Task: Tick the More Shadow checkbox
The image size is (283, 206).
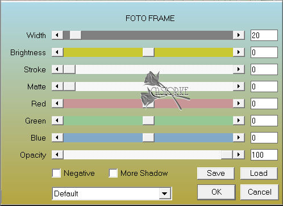Action: (x=113, y=173)
